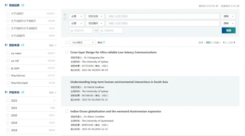Click green plus icon to add search row
245x136 pixels.
pyautogui.click(x=65, y=15)
